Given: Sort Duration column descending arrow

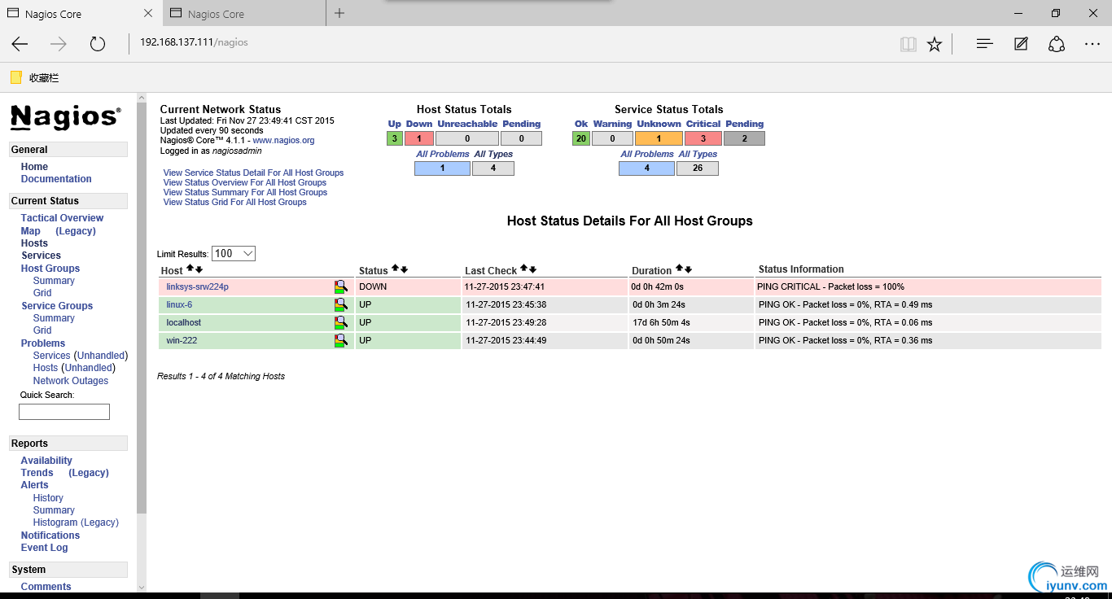Looking at the screenshot, I should (x=688, y=269).
